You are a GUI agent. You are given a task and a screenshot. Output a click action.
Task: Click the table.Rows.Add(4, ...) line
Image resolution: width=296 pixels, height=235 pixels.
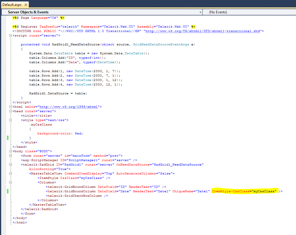point(76,85)
